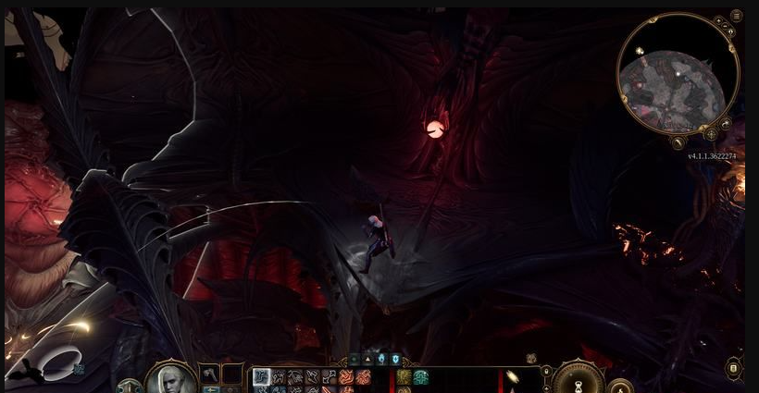
Task: Open the game menu above minimap
Action: click(736, 16)
